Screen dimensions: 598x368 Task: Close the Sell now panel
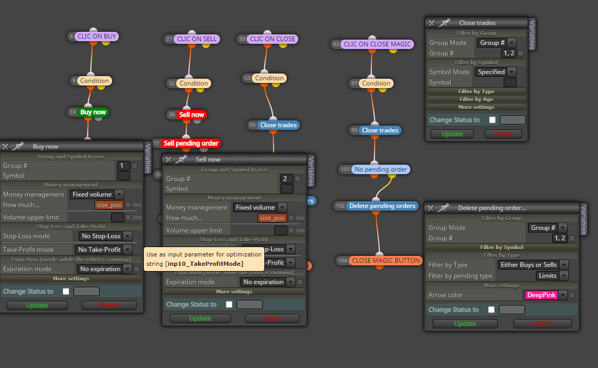coord(168,160)
